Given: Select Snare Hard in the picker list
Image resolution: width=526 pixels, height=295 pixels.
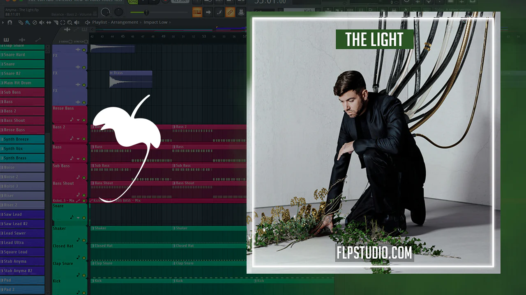Looking at the screenshot, I should point(22,54).
